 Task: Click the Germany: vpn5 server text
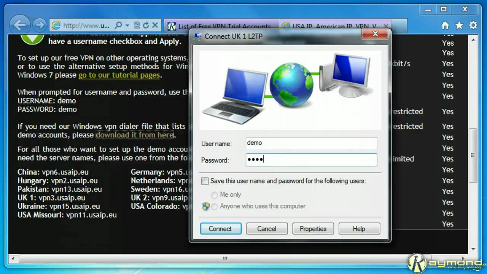click(x=160, y=172)
